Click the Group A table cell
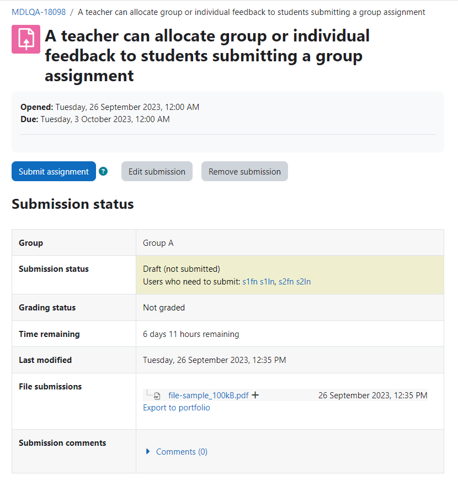The image size is (458, 485). [290, 243]
